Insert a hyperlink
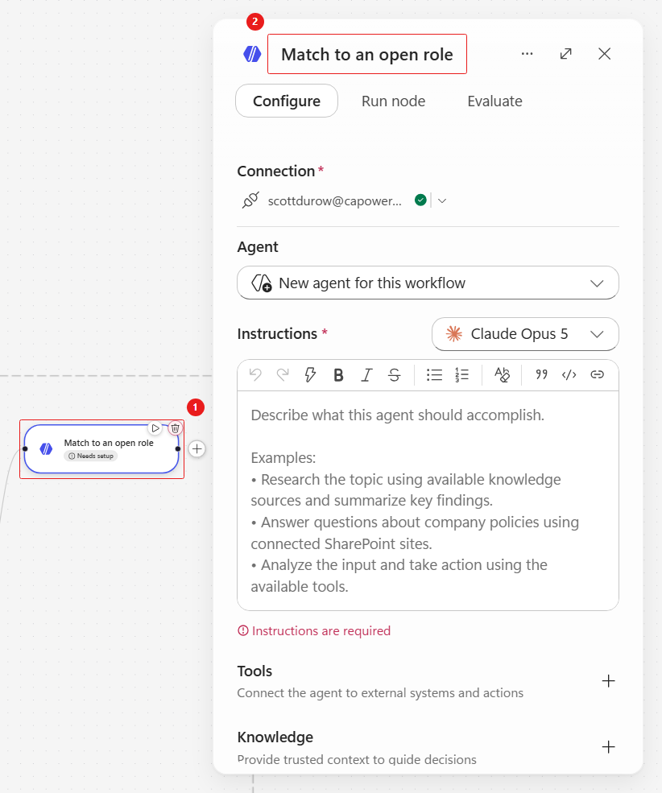The image size is (662, 793). click(598, 374)
